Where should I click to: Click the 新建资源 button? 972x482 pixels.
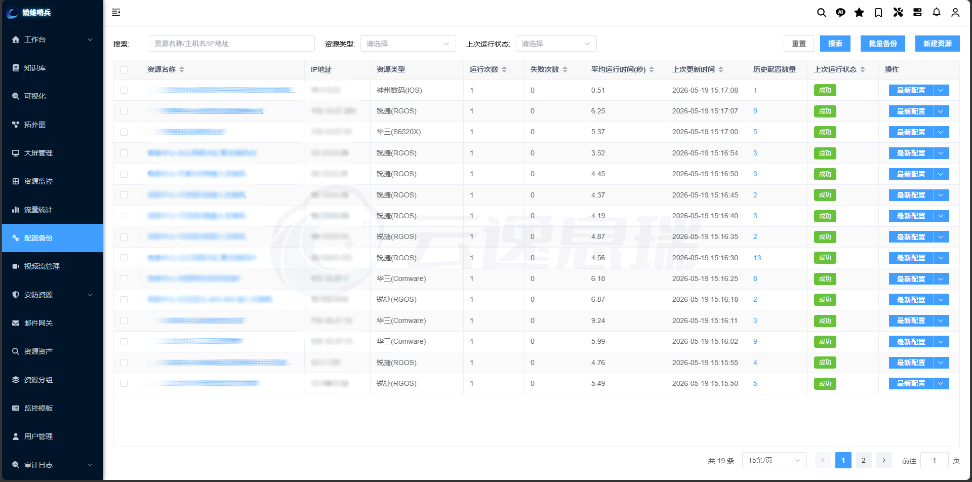pyautogui.click(x=938, y=44)
